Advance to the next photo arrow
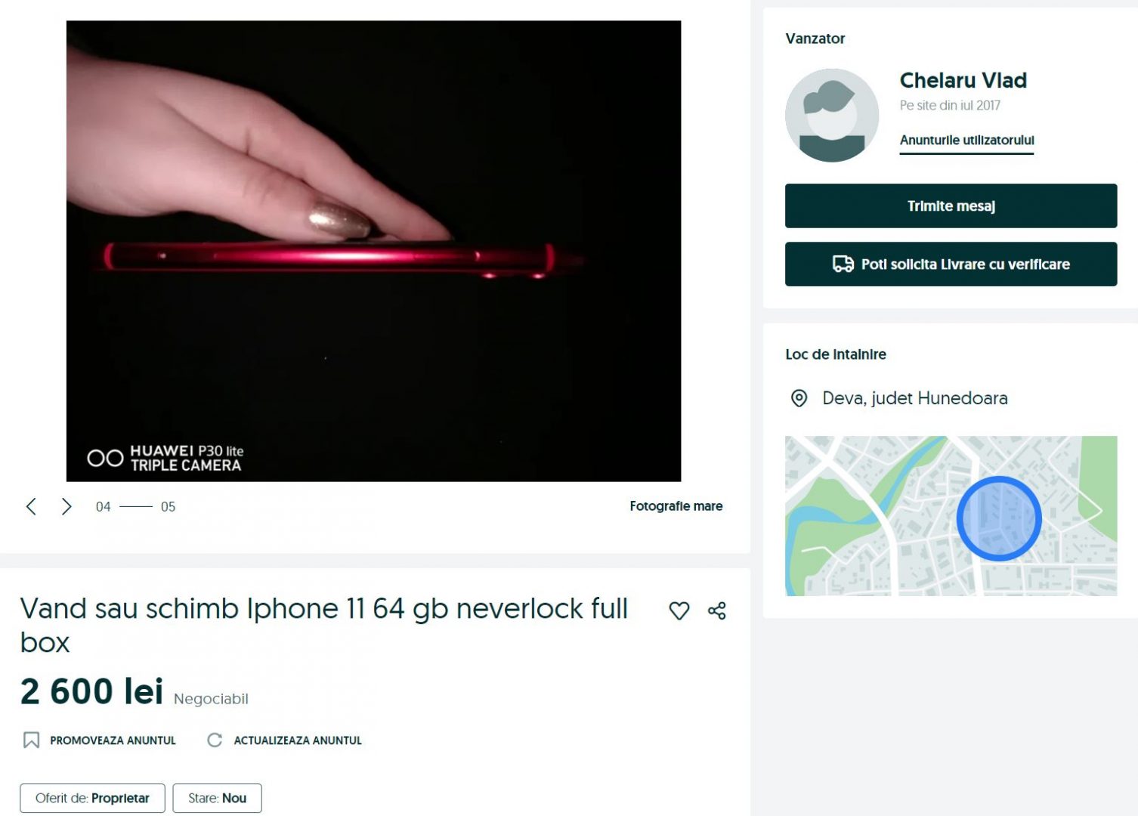 pyautogui.click(x=66, y=506)
